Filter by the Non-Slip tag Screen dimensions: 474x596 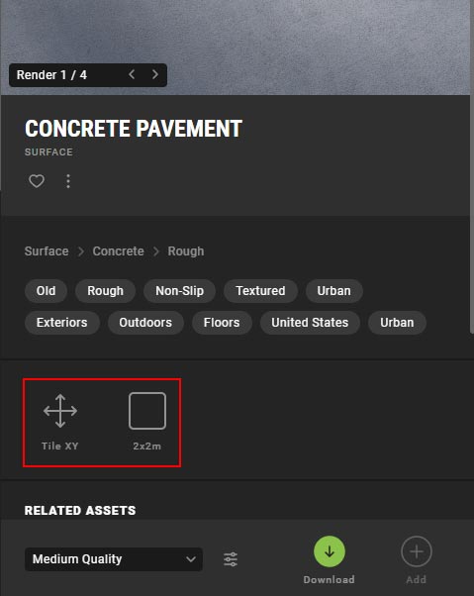coord(180,291)
